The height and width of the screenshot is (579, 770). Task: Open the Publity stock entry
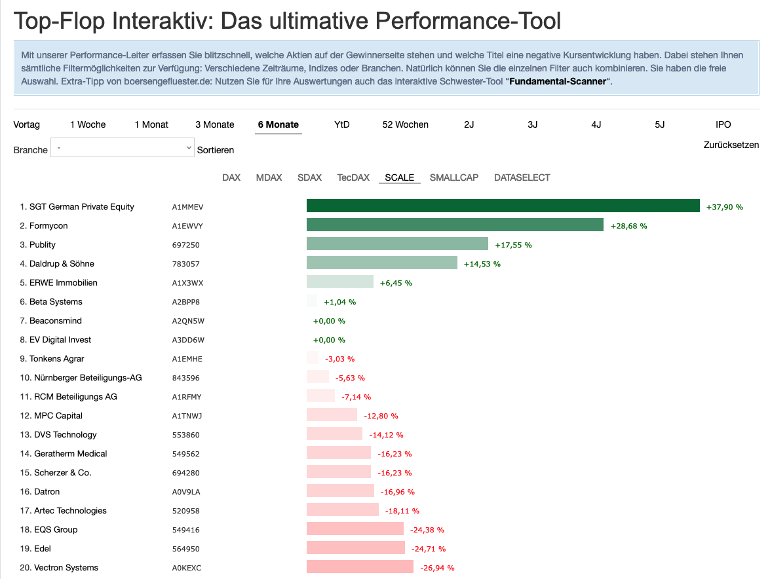pos(42,245)
